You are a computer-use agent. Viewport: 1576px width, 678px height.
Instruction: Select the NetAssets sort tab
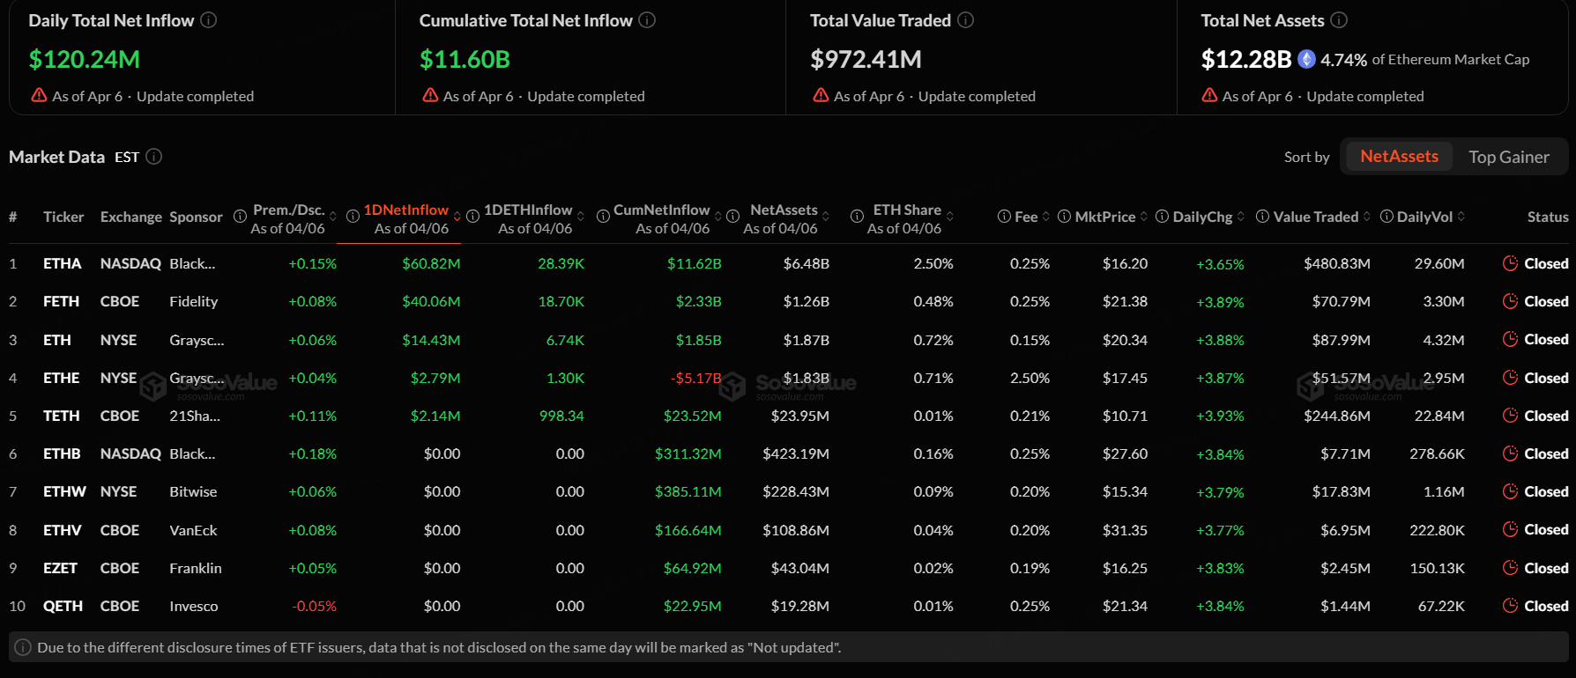click(x=1399, y=157)
